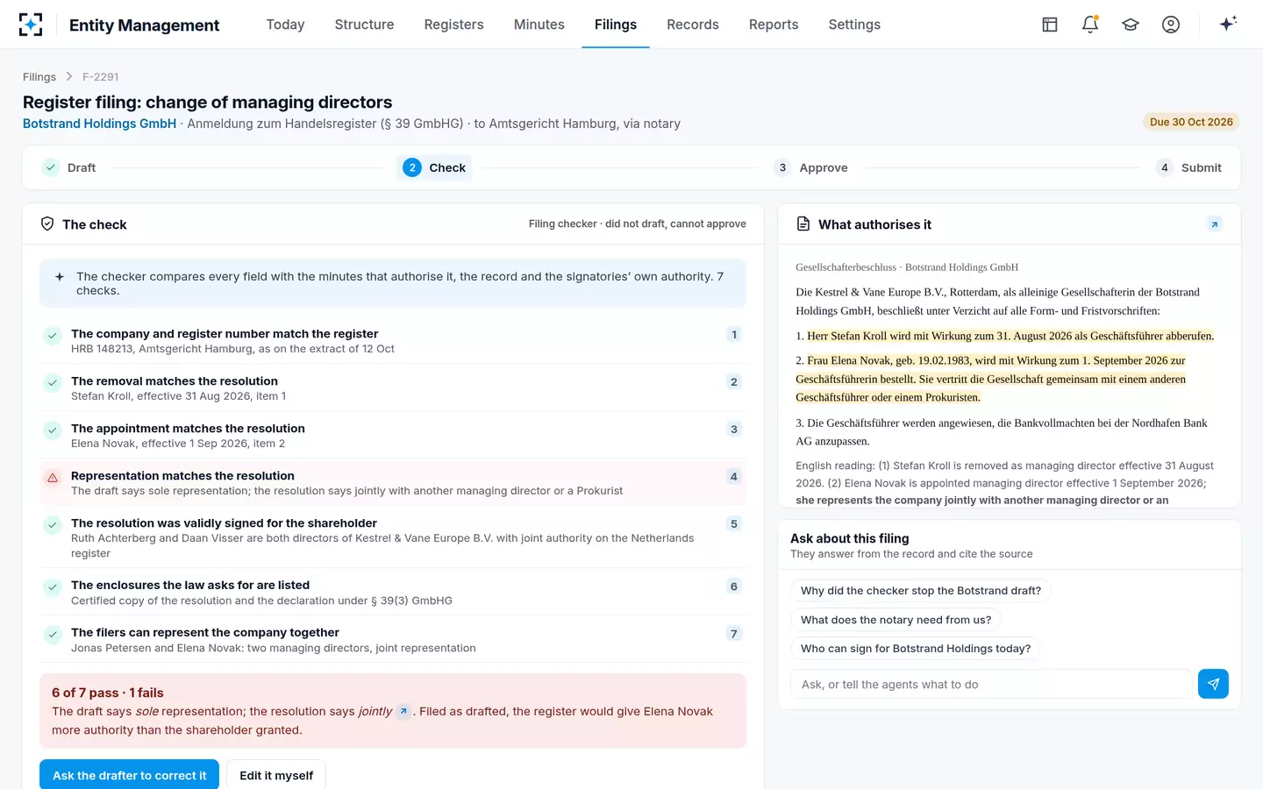
Task: Click the document icon beside What authorises it
Action: click(x=803, y=224)
